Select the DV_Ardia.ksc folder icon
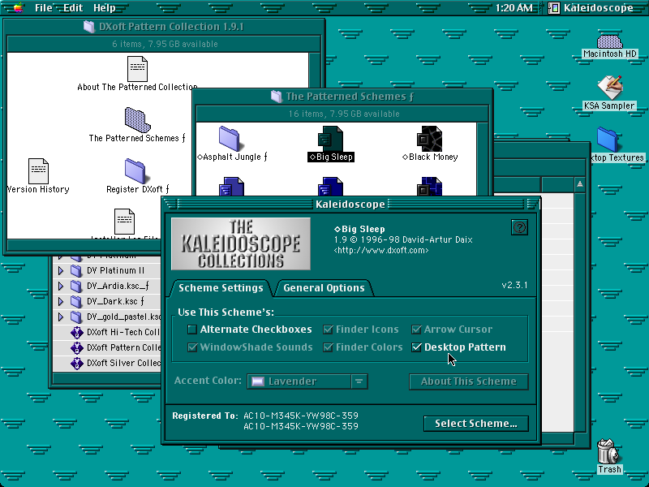The width and height of the screenshot is (649, 487). (x=76, y=286)
